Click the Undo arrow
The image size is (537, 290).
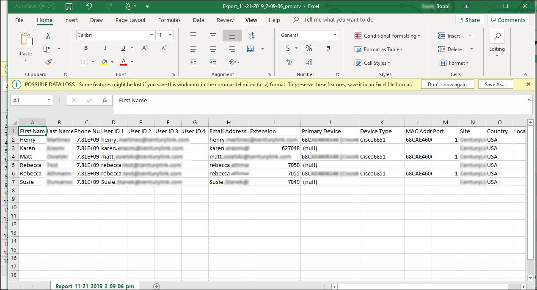coord(88,6)
